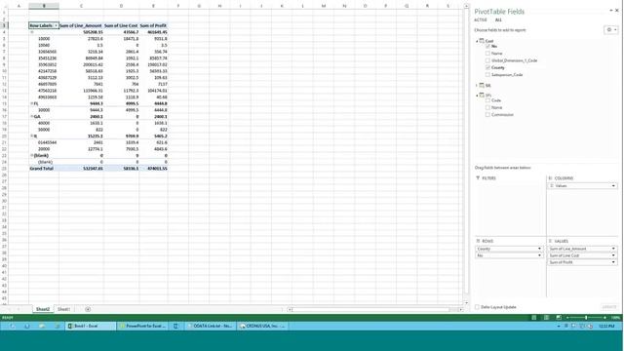Close the PivotTable Fields pane

click(617, 11)
